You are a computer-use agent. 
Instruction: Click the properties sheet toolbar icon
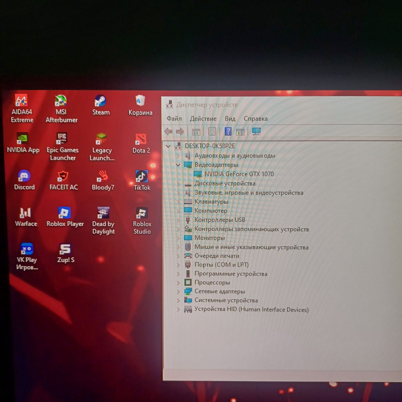click(x=212, y=131)
